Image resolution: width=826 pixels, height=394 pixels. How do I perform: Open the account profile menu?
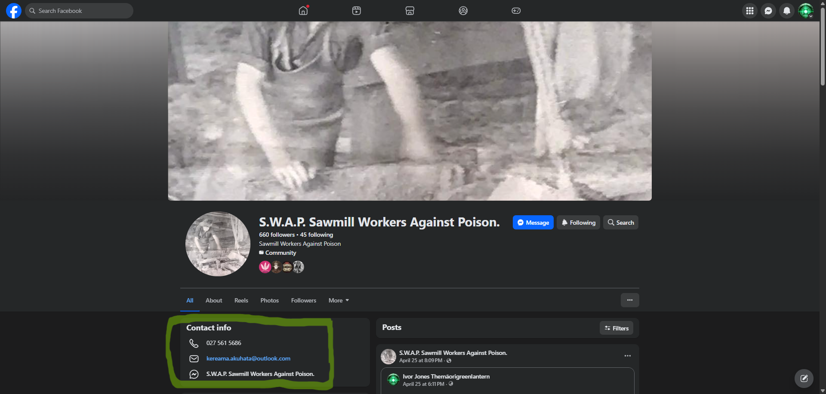806,11
